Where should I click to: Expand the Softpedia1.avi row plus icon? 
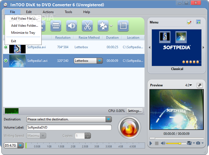[x=6, y=61]
